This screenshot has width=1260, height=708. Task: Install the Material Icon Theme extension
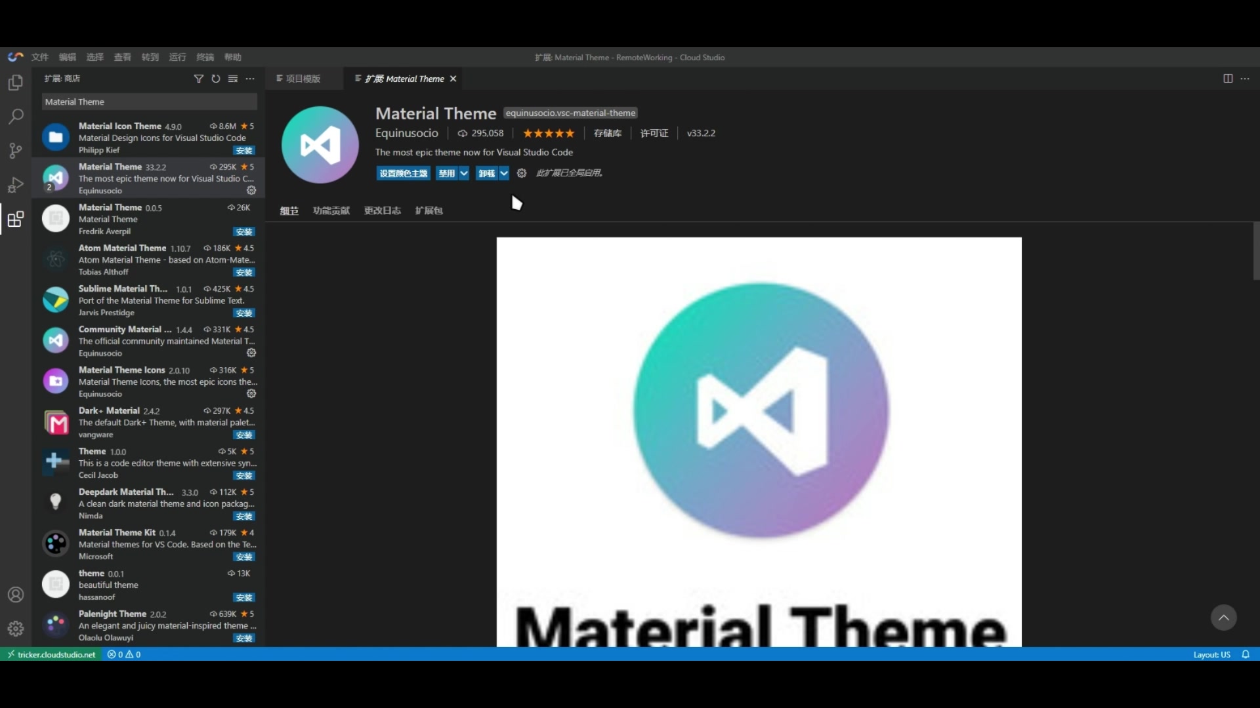point(244,150)
